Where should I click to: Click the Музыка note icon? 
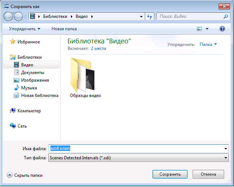pyautogui.click(x=16, y=87)
